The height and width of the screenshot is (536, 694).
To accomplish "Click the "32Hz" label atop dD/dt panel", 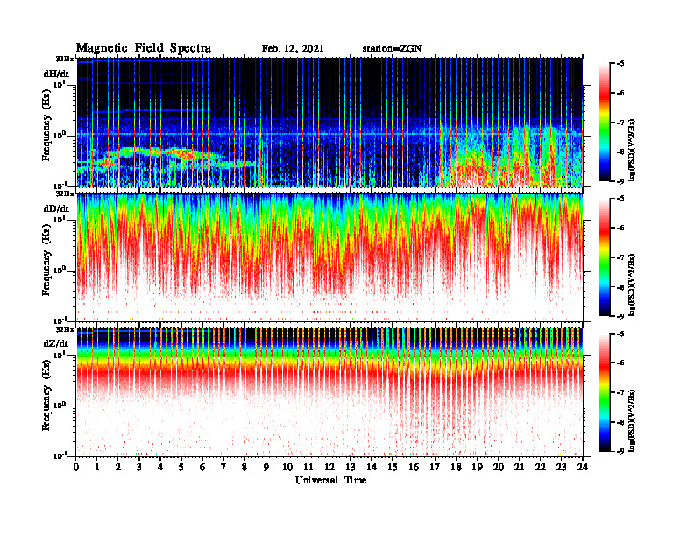I will click(64, 194).
